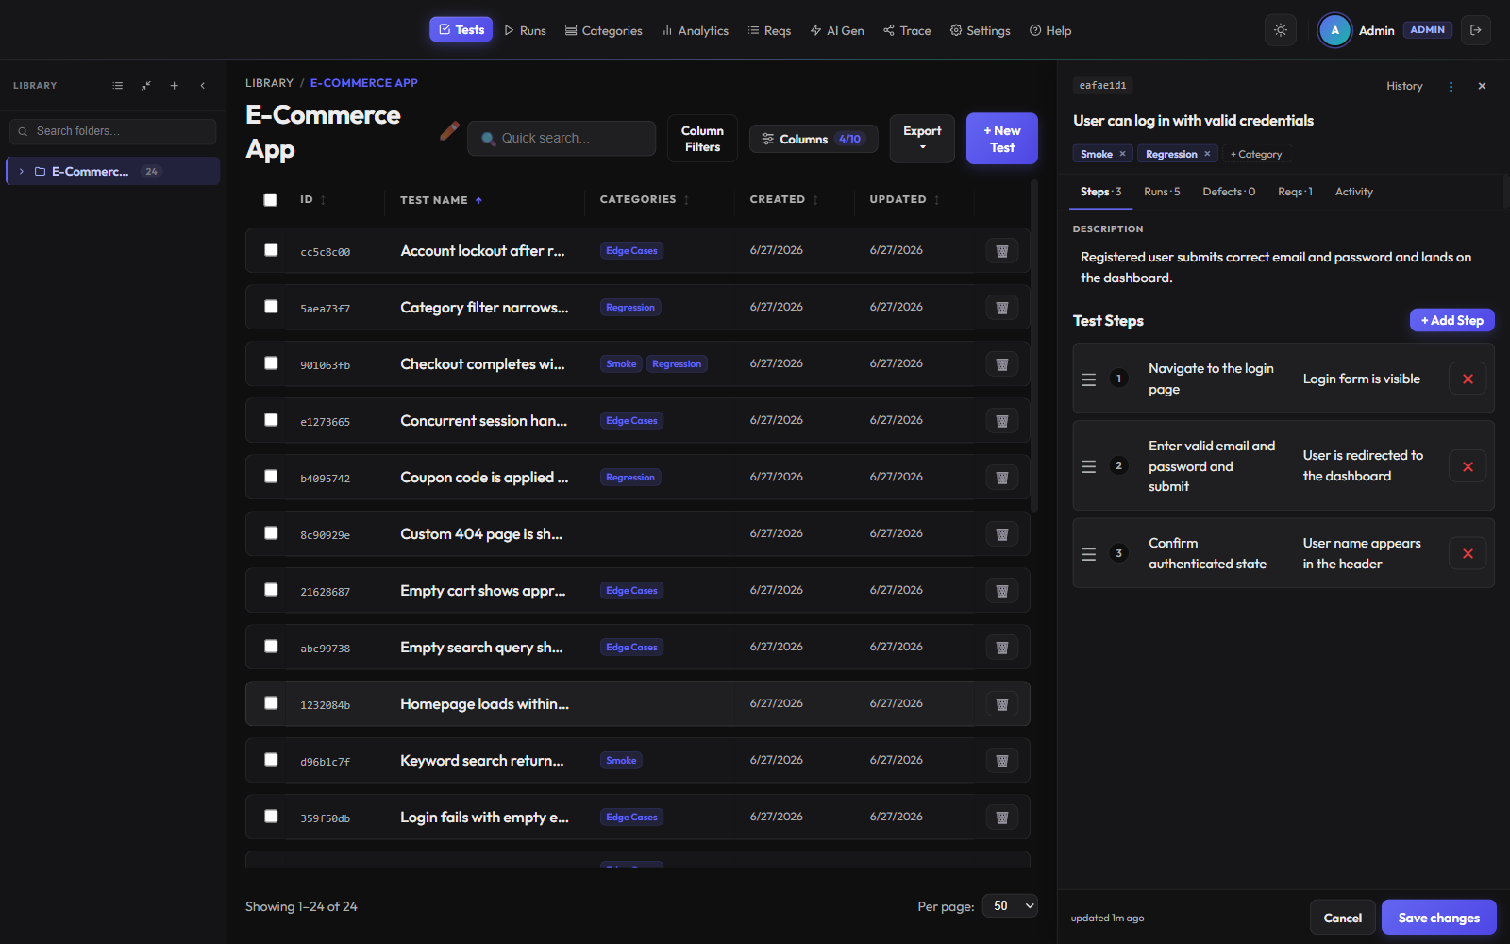Viewport: 1510px width, 944px height.
Task: Click the Admin user avatar
Action: pos(1334,30)
